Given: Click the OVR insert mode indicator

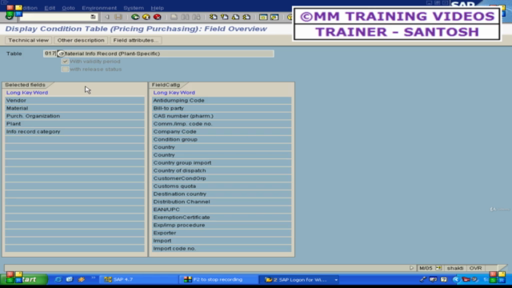Looking at the screenshot, I should (475, 268).
